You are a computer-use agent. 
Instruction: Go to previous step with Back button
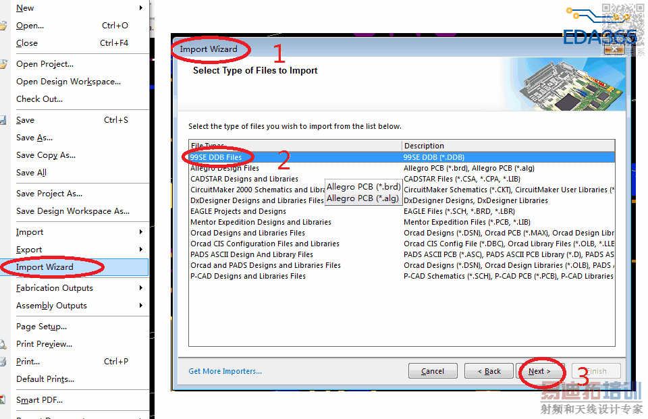[x=489, y=371]
